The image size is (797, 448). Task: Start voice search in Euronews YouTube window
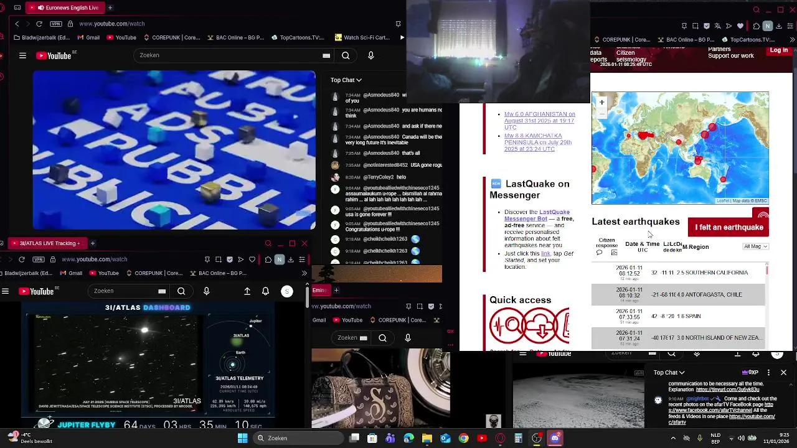(x=370, y=55)
